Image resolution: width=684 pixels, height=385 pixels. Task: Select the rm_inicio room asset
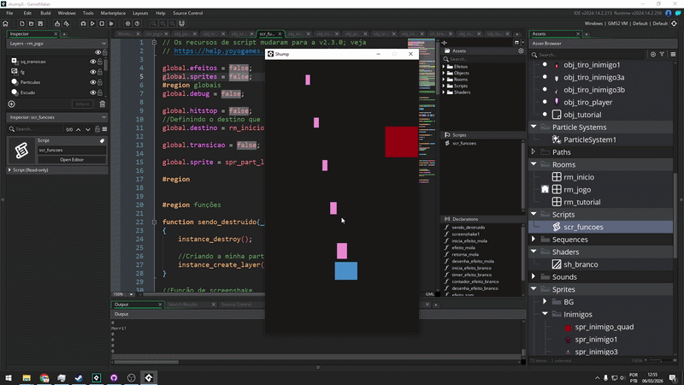coord(579,177)
